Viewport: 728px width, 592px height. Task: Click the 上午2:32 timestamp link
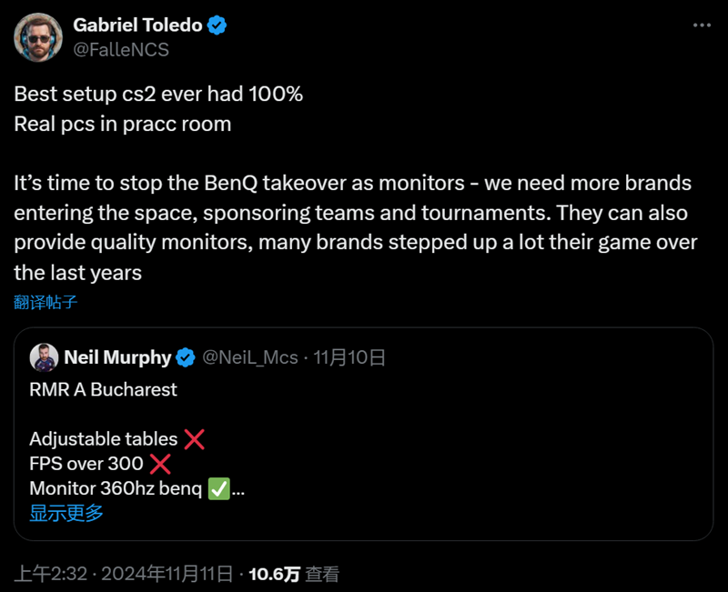click(x=51, y=574)
